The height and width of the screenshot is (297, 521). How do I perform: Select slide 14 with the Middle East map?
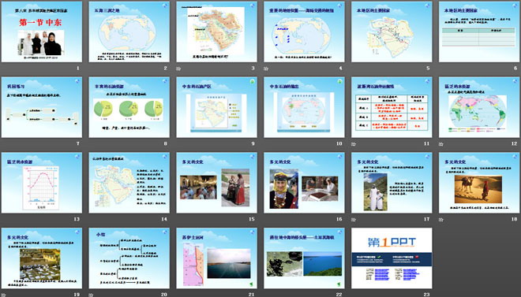click(129, 183)
